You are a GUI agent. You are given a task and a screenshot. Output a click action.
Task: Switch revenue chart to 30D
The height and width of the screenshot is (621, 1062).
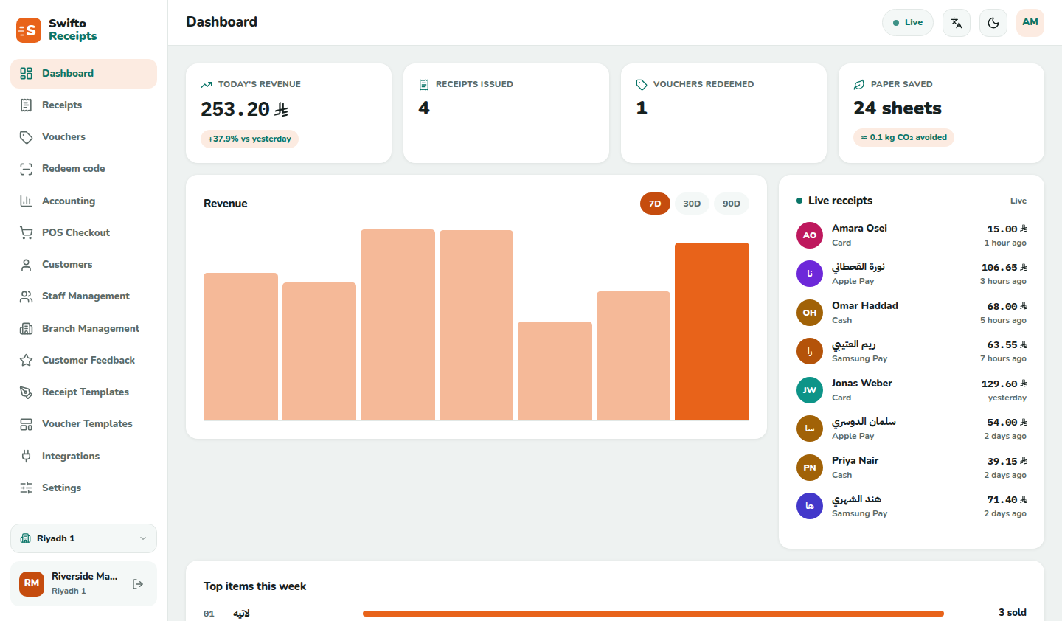coord(692,204)
